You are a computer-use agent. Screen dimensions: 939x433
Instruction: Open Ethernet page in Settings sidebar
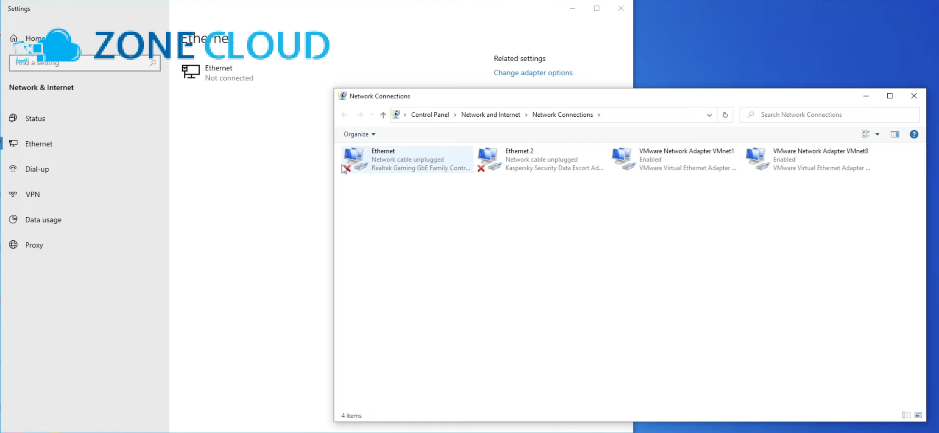[x=84, y=144]
